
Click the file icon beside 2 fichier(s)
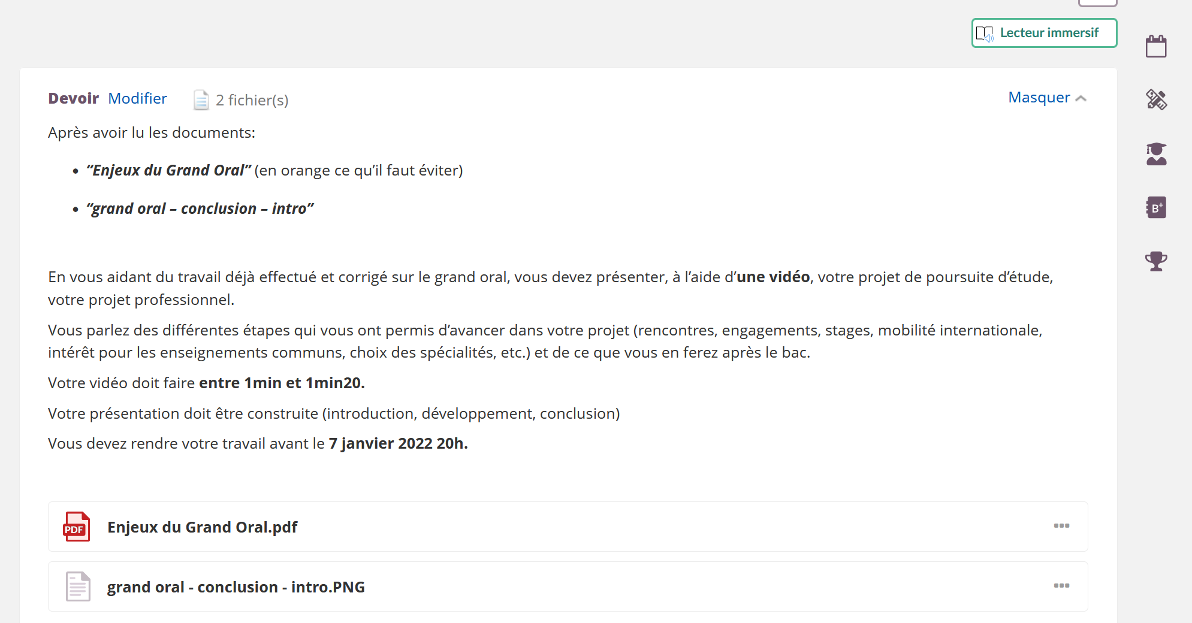201,100
